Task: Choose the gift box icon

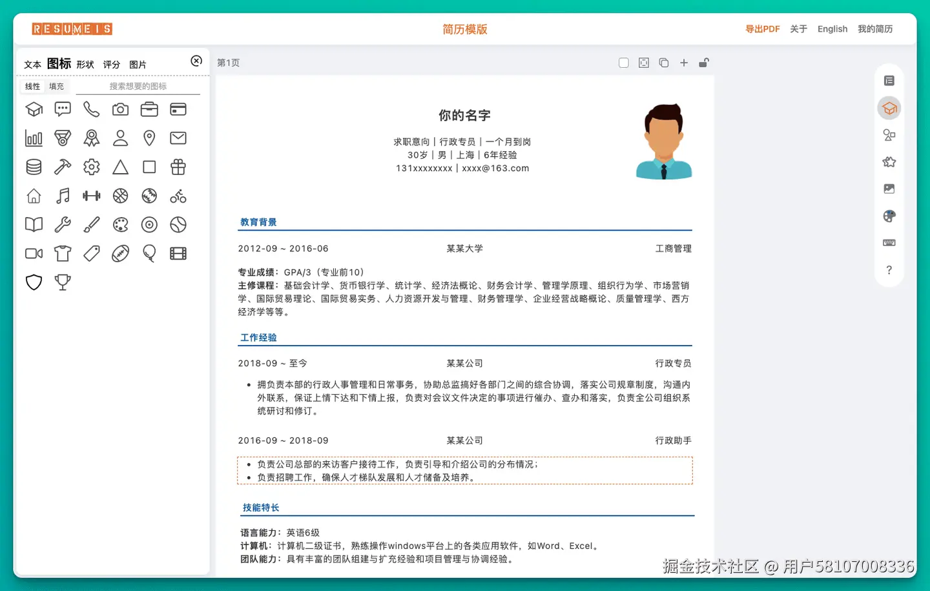Action: tap(178, 167)
